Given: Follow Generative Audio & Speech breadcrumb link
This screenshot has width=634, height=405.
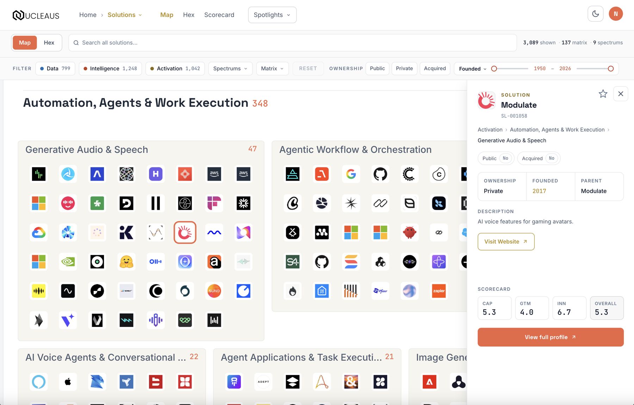Looking at the screenshot, I should [x=512, y=140].
